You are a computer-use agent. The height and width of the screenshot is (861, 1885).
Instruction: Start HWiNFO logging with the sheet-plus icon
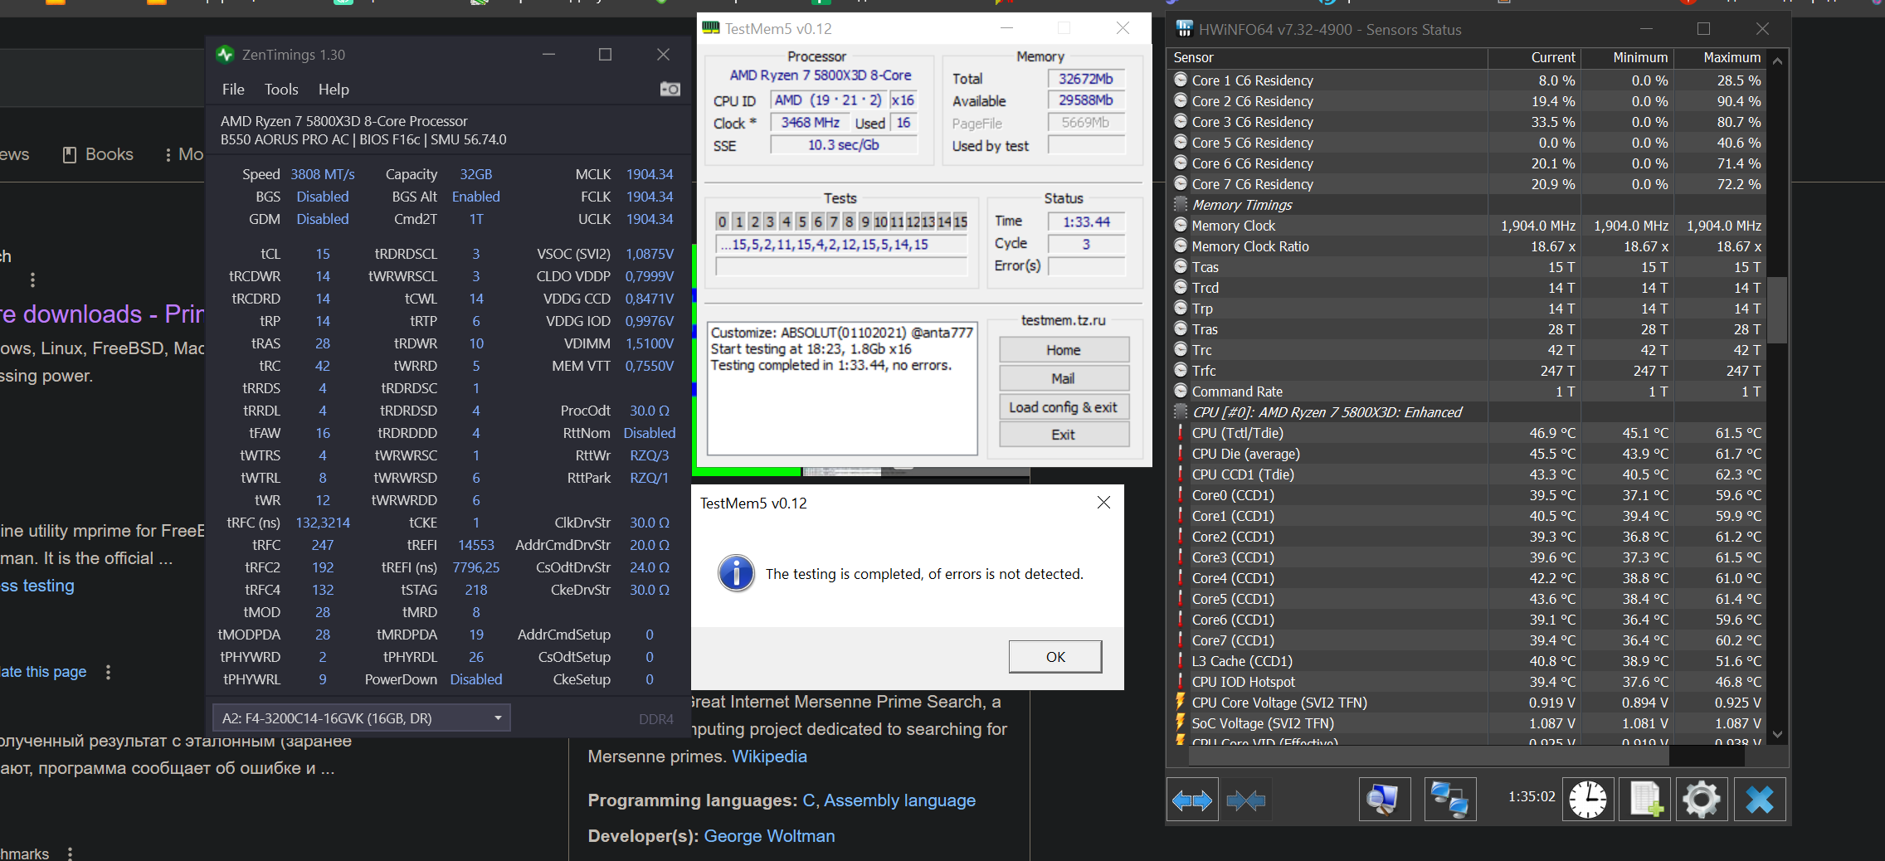click(x=1645, y=800)
